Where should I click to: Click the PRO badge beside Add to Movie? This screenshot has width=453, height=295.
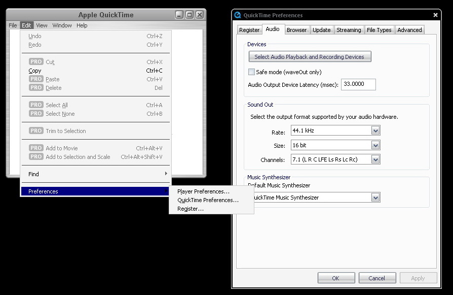point(35,148)
